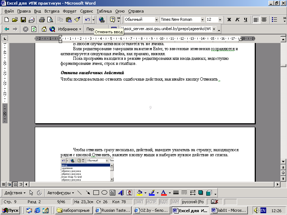The height and width of the screenshot is (215, 287).
Task: Open Web toolbar globe icon
Action: point(102,20)
